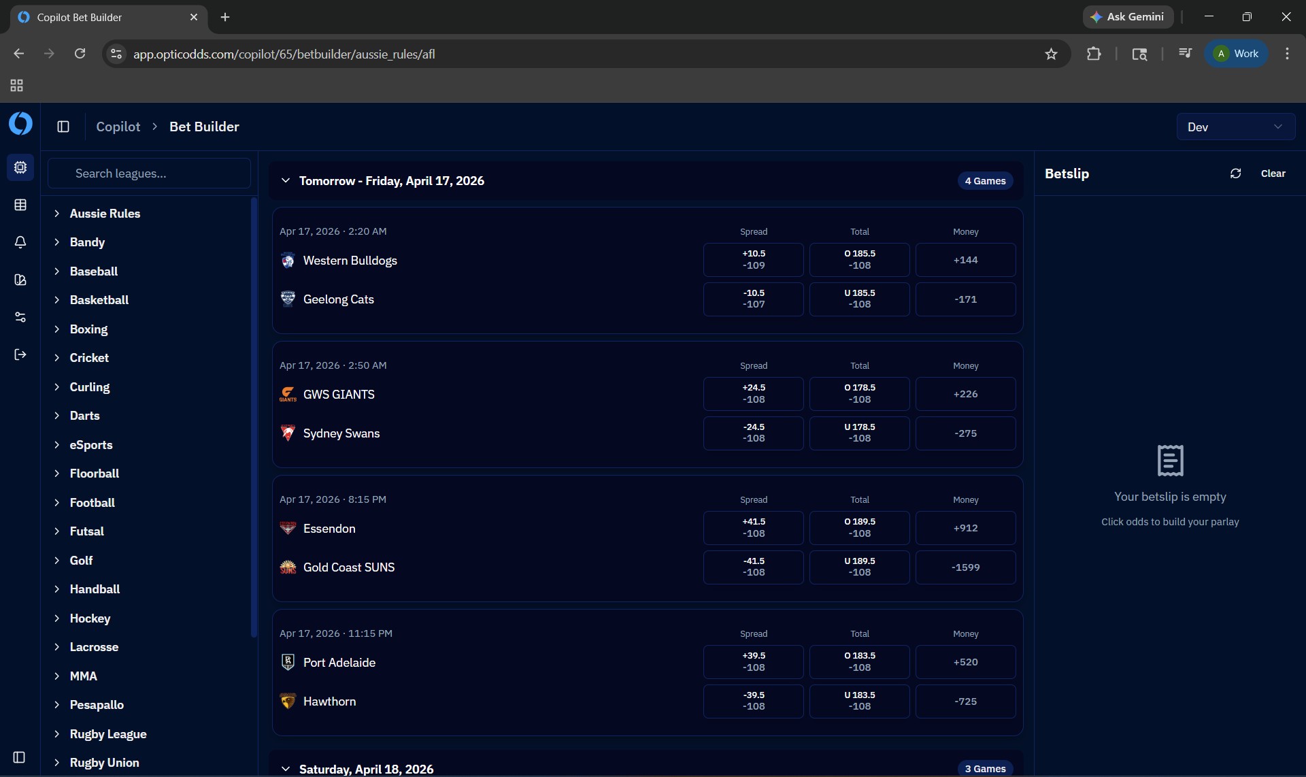Select Western Bulldogs +144 moneyline odds
Viewport: 1306px width, 777px height.
pyautogui.click(x=965, y=260)
